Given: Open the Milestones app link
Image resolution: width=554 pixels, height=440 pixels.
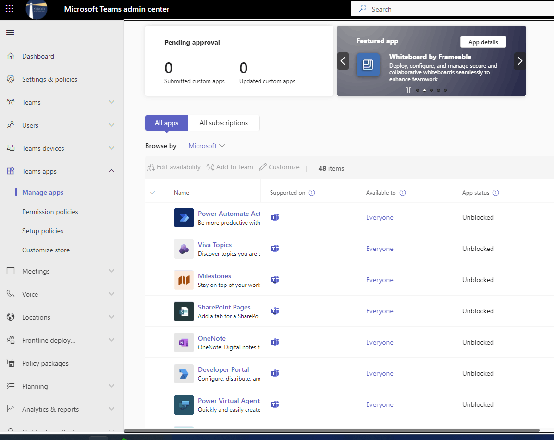Looking at the screenshot, I should (214, 276).
